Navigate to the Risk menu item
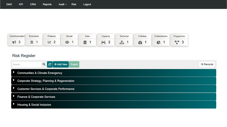This screenshot has width=227, height=127. click(74, 4)
